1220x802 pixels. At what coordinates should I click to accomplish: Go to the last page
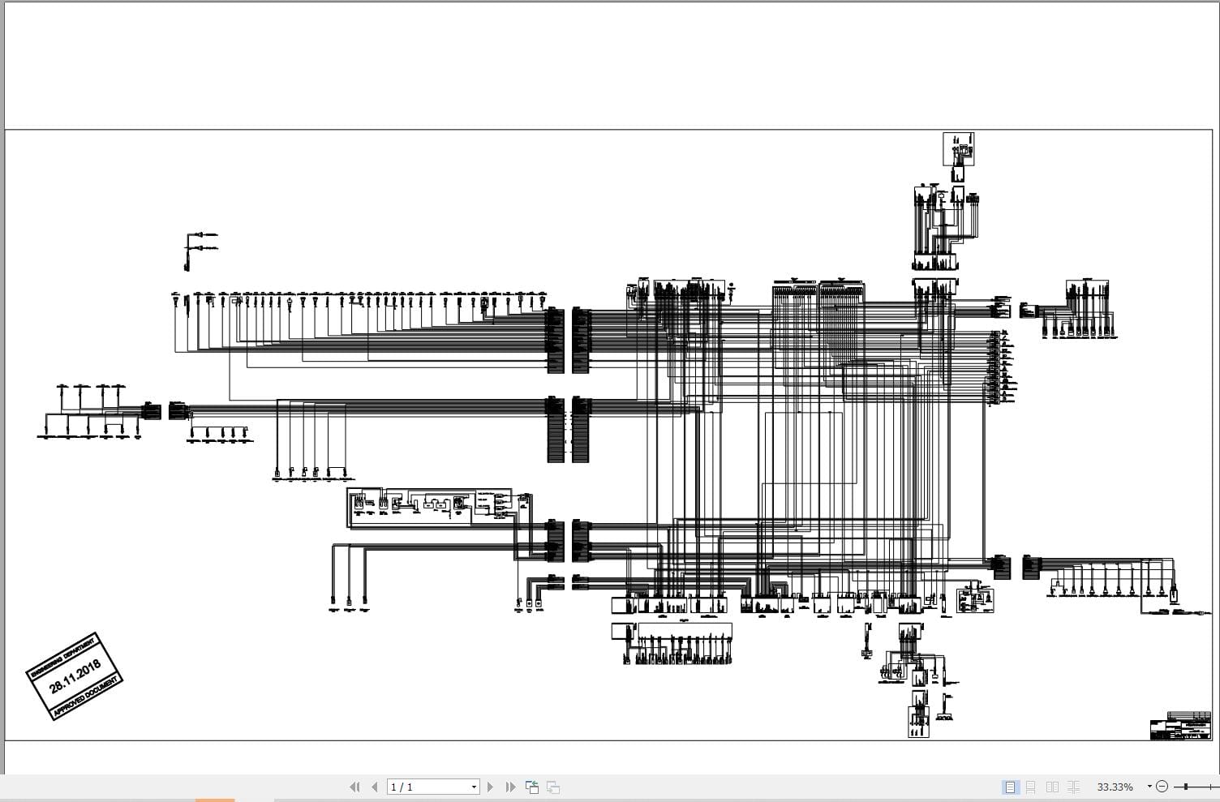(x=510, y=787)
